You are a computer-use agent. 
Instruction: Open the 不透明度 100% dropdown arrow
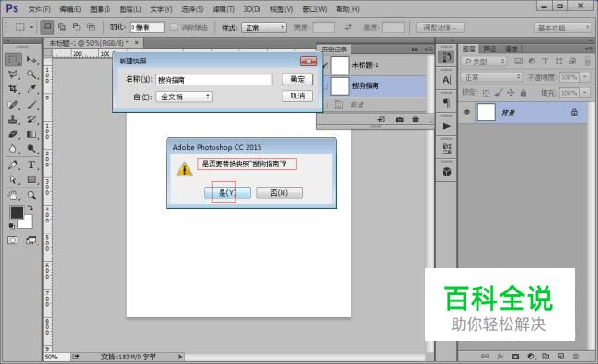click(585, 77)
